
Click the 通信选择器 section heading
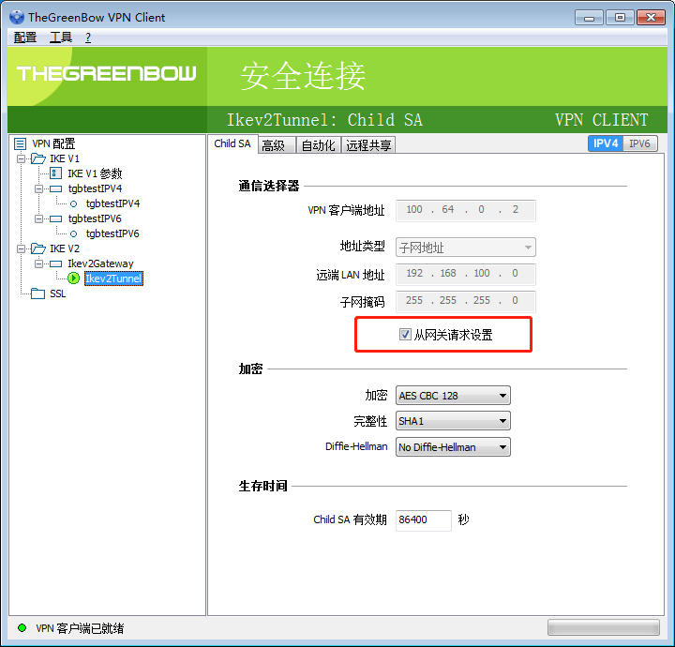click(269, 186)
